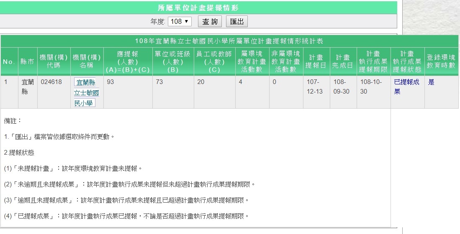The width and height of the screenshot is (460, 234).
Task: Click the 查詢 search button
Action: [210, 21]
